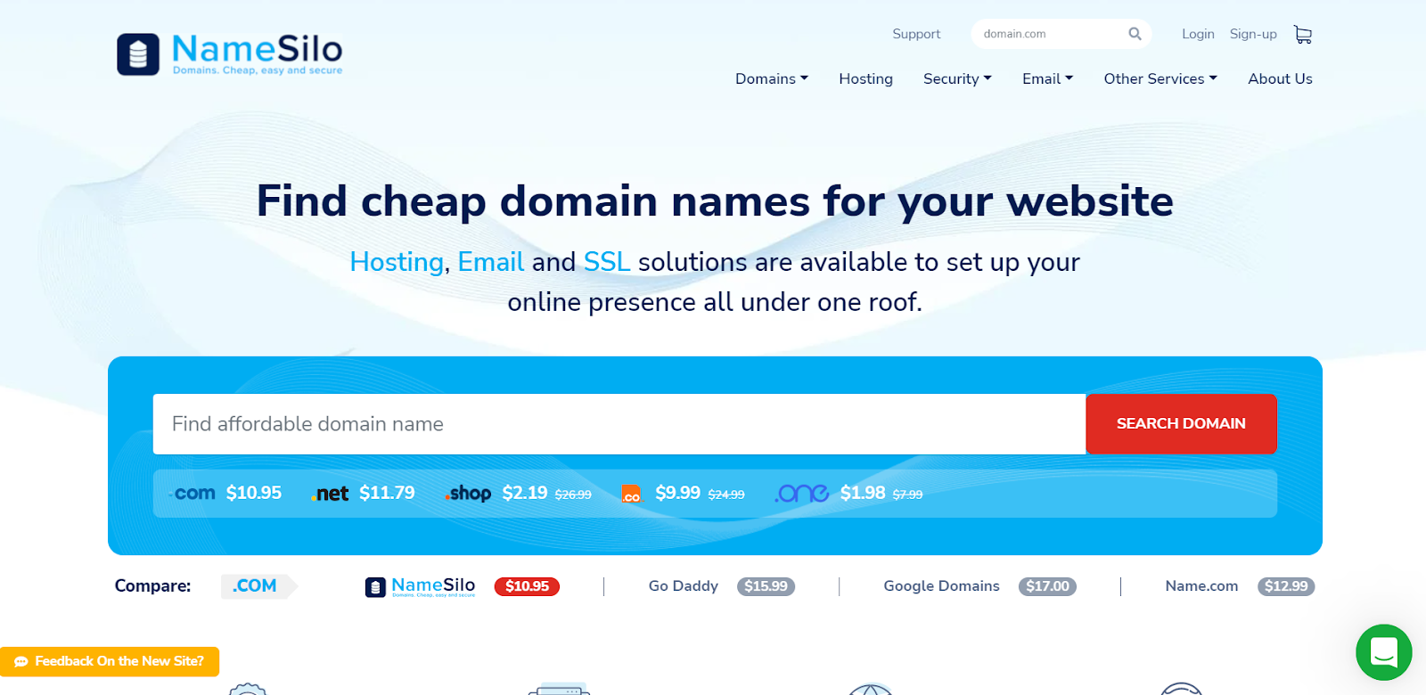The width and height of the screenshot is (1426, 695).
Task: Open the About Us page
Action: [1280, 78]
